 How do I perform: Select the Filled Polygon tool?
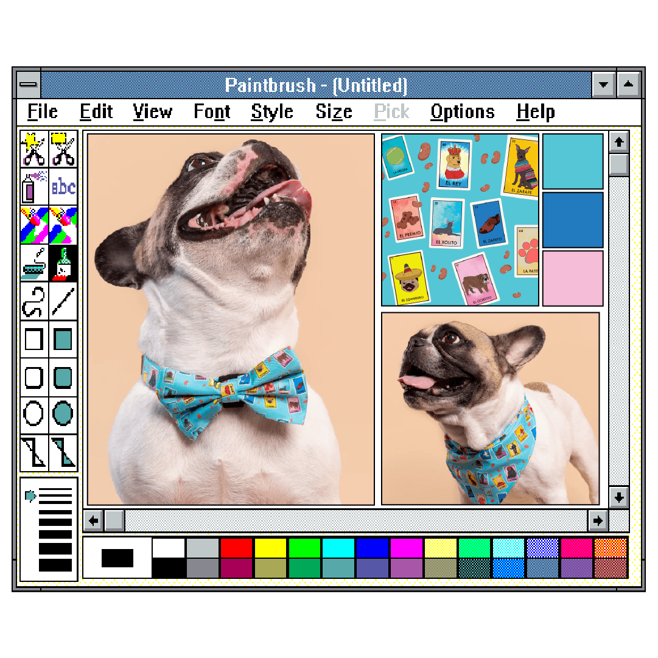[x=63, y=453]
